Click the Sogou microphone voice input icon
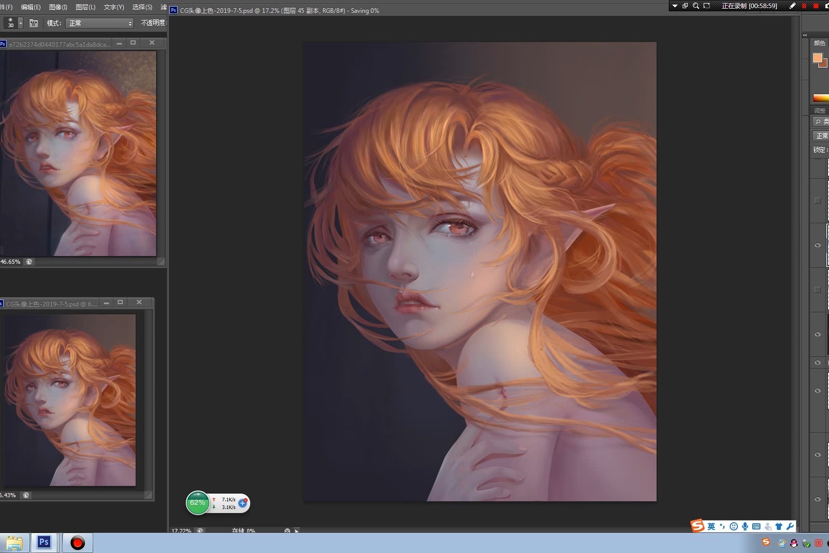Image resolution: width=829 pixels, height=553 pixels. 745,526
